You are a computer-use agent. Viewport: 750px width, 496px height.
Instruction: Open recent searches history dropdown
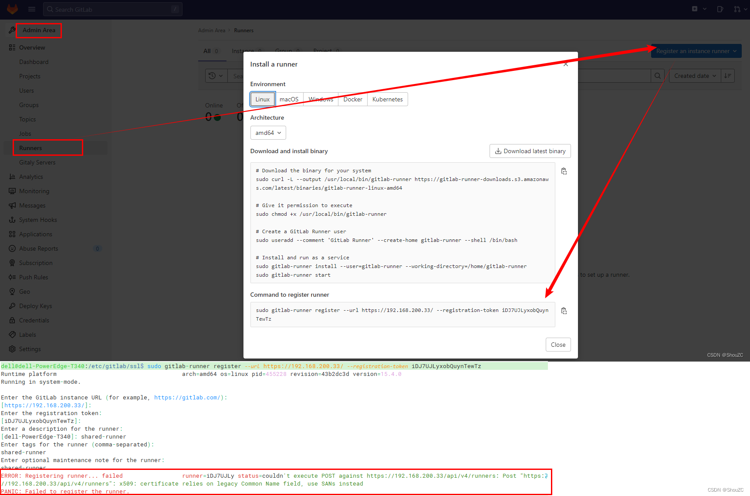(x=216, y=76)
